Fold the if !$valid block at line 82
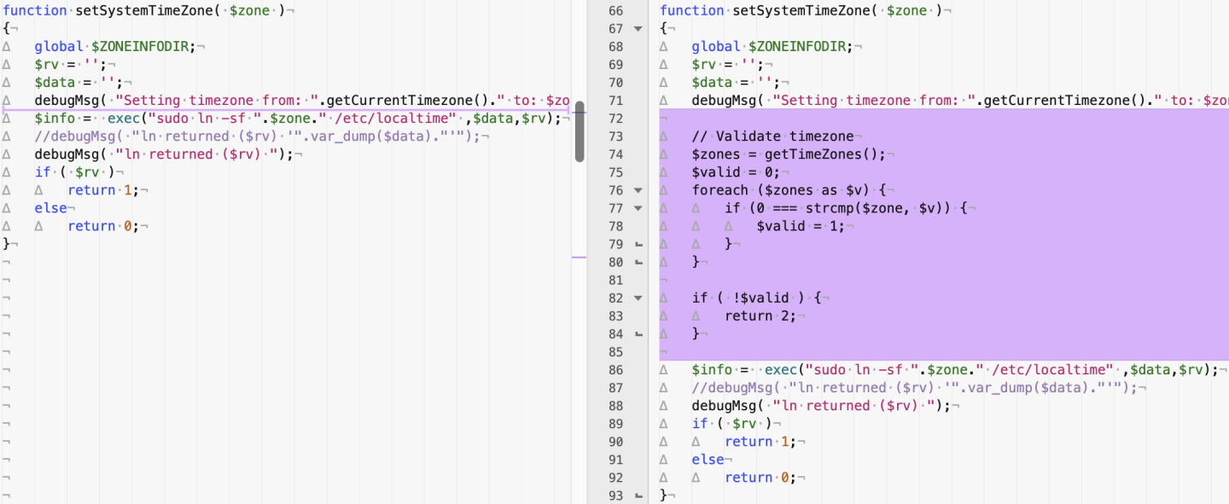Screen dimensions: 1229x504 point(638,298)
